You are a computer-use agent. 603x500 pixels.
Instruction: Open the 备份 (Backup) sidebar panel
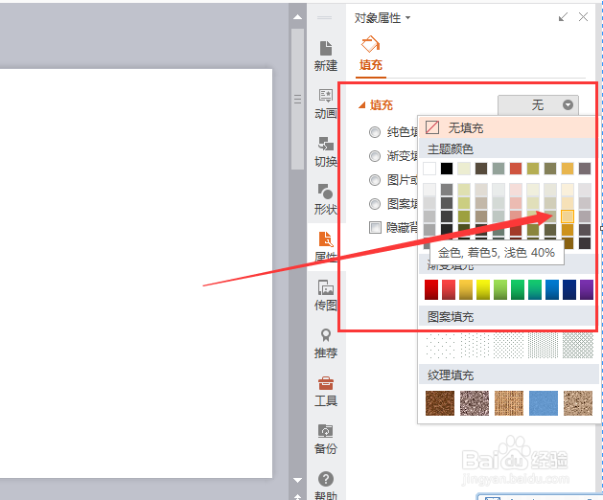[326, 439]
